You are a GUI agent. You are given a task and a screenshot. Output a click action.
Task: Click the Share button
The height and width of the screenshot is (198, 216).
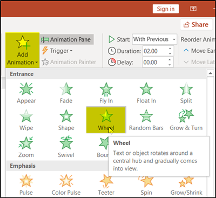tap(195, 25)
